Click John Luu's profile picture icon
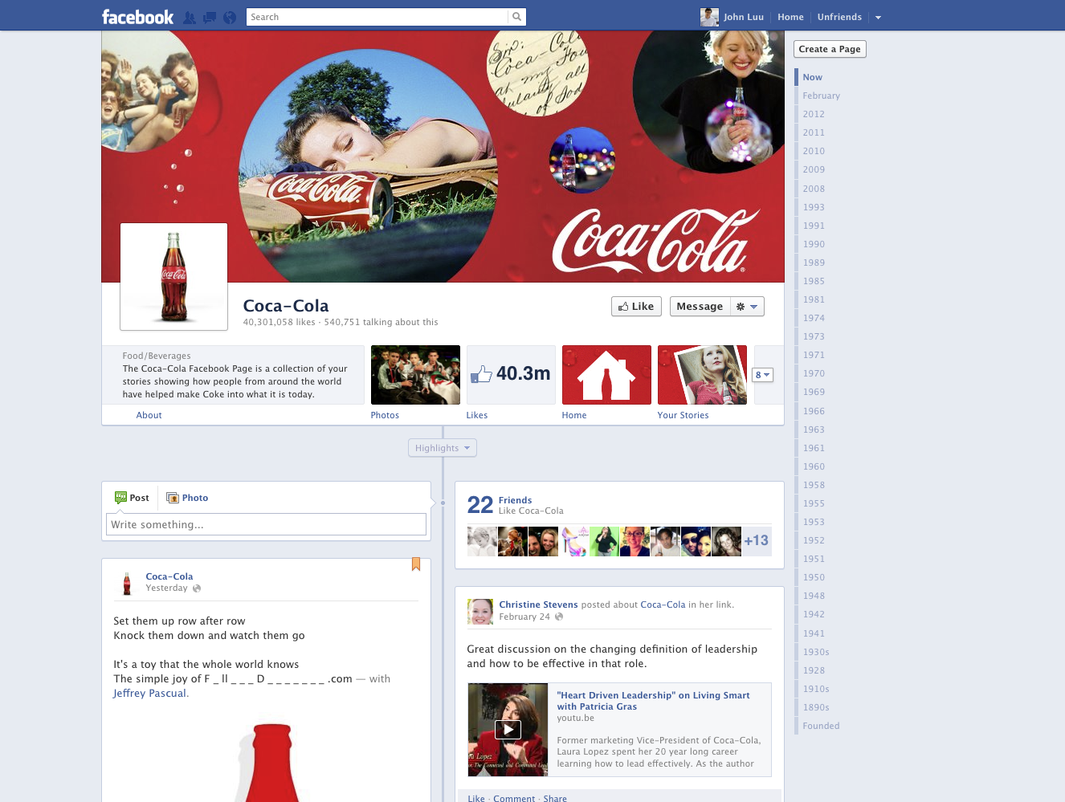 pyautogui.click(x=709, y=17)
